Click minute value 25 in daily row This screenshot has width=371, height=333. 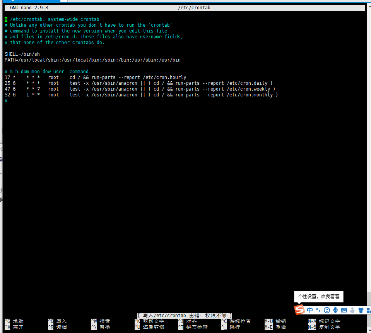[7, 83]
